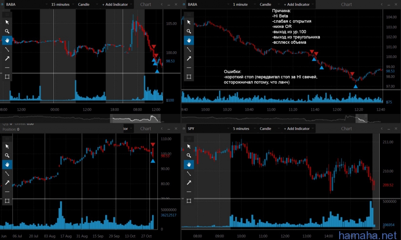Toggle the link circle beside SPY symbol
This screenshot has width=401, height=240.
(184, 129)
